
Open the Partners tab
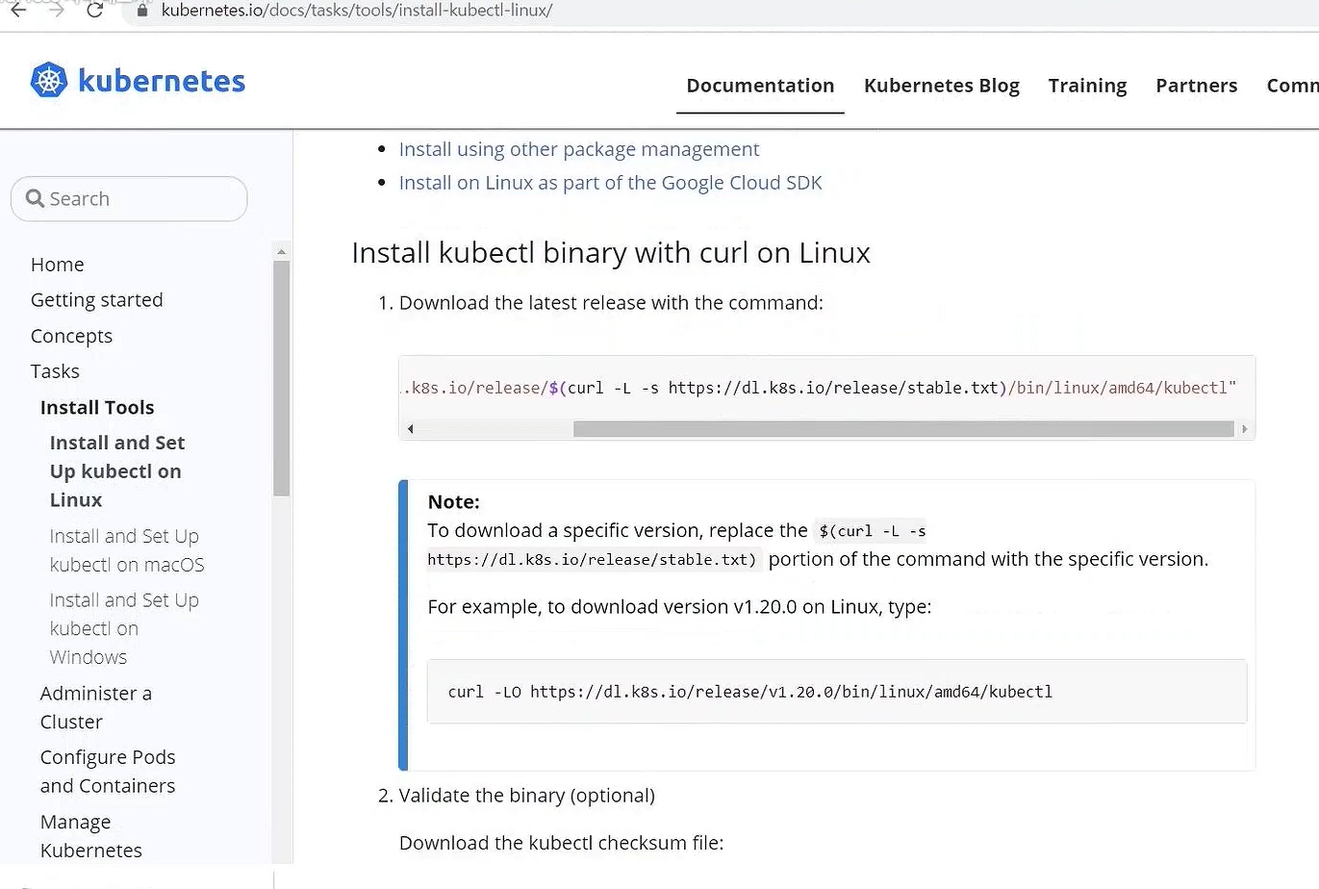1196,86
